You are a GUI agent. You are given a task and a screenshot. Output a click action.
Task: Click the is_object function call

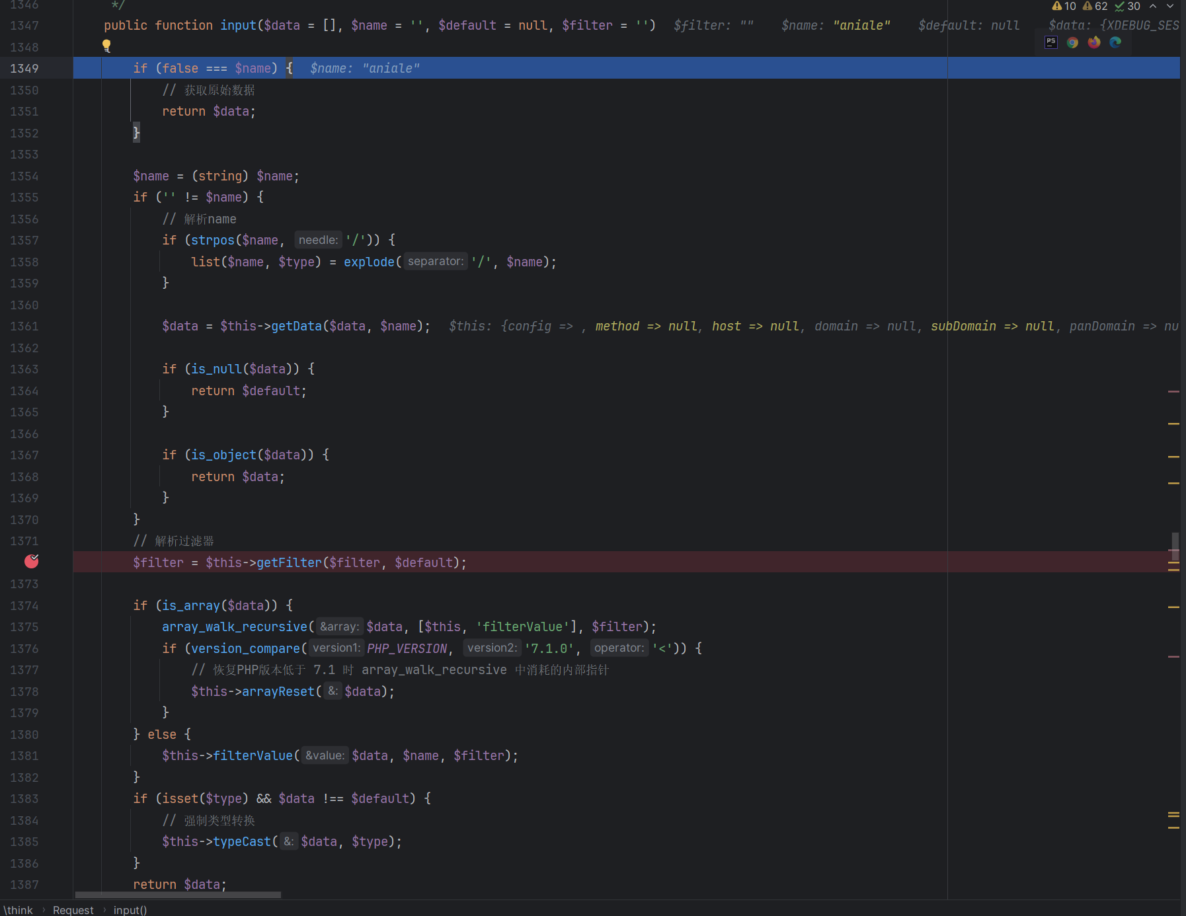coord(223,455)
